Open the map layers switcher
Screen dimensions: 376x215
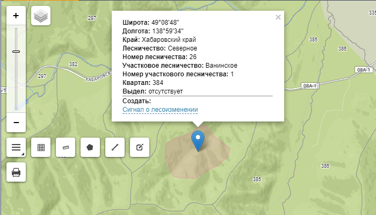pos(41,16)
